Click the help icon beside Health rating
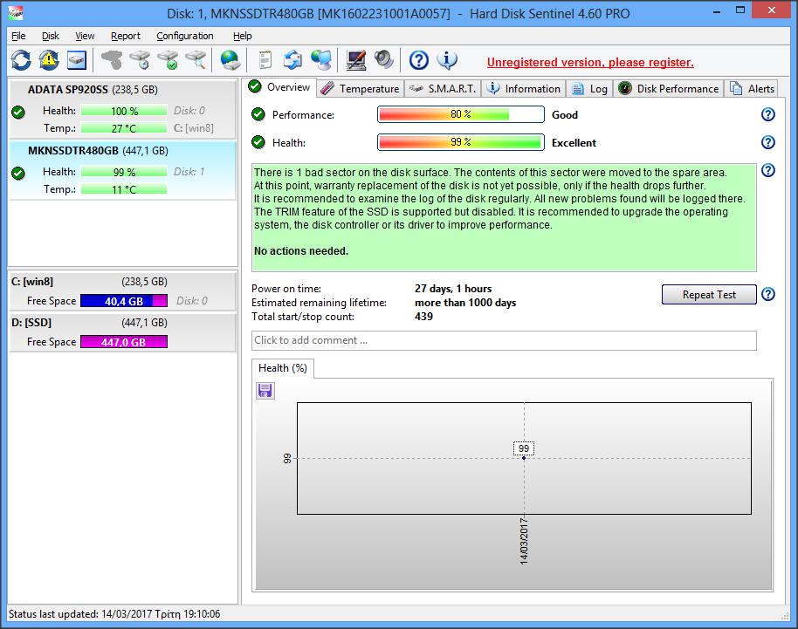 tap(768, 142)
